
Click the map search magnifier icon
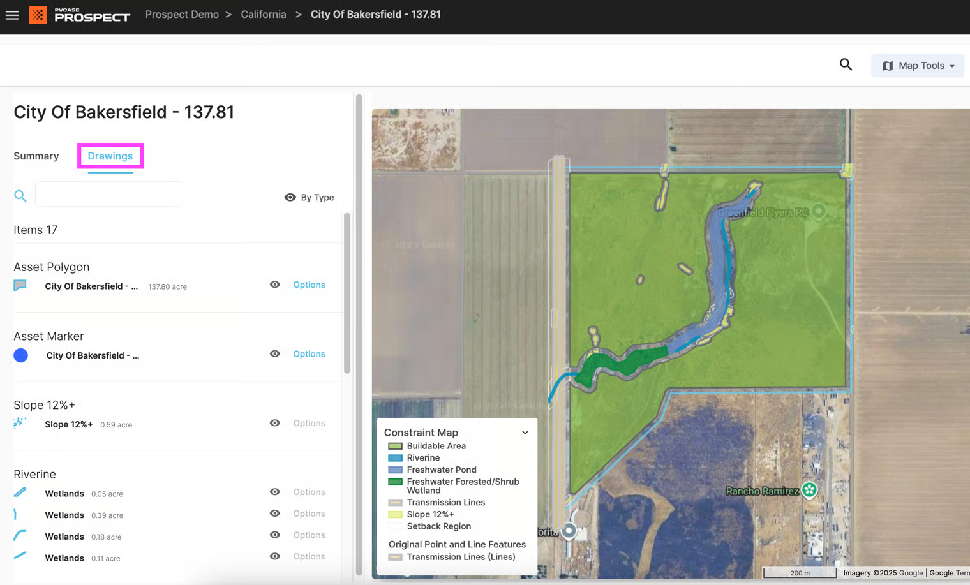click(x=846, y=64)
